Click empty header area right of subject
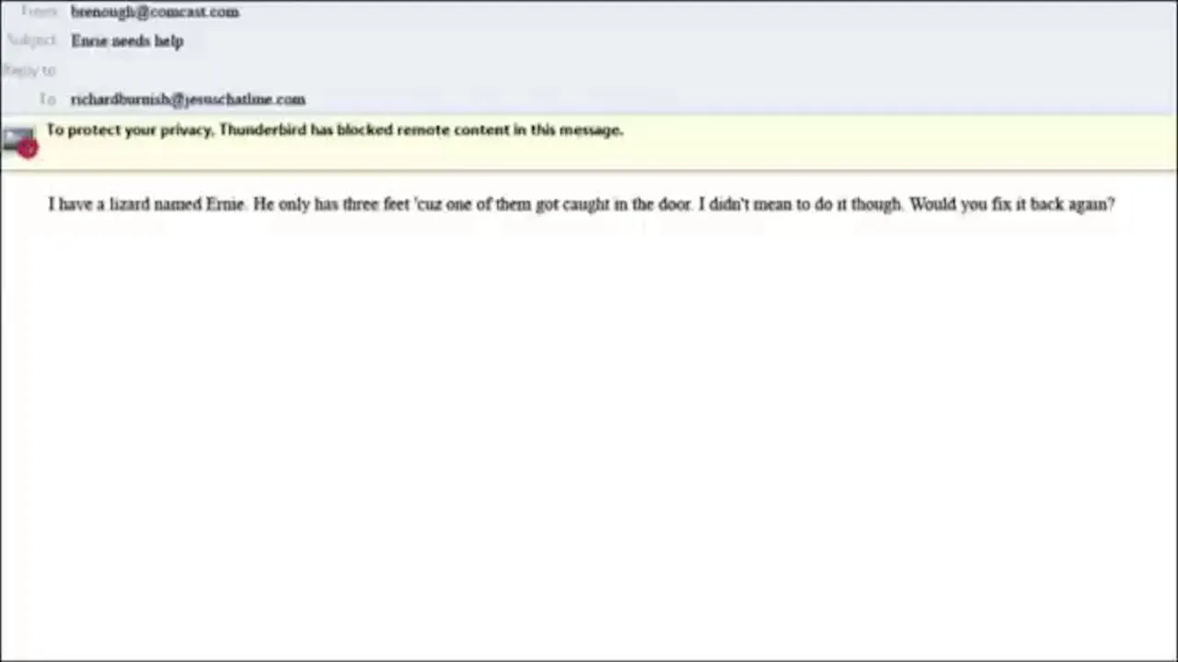The height and width of the screenshot is (662, 1178). (644, 41)
